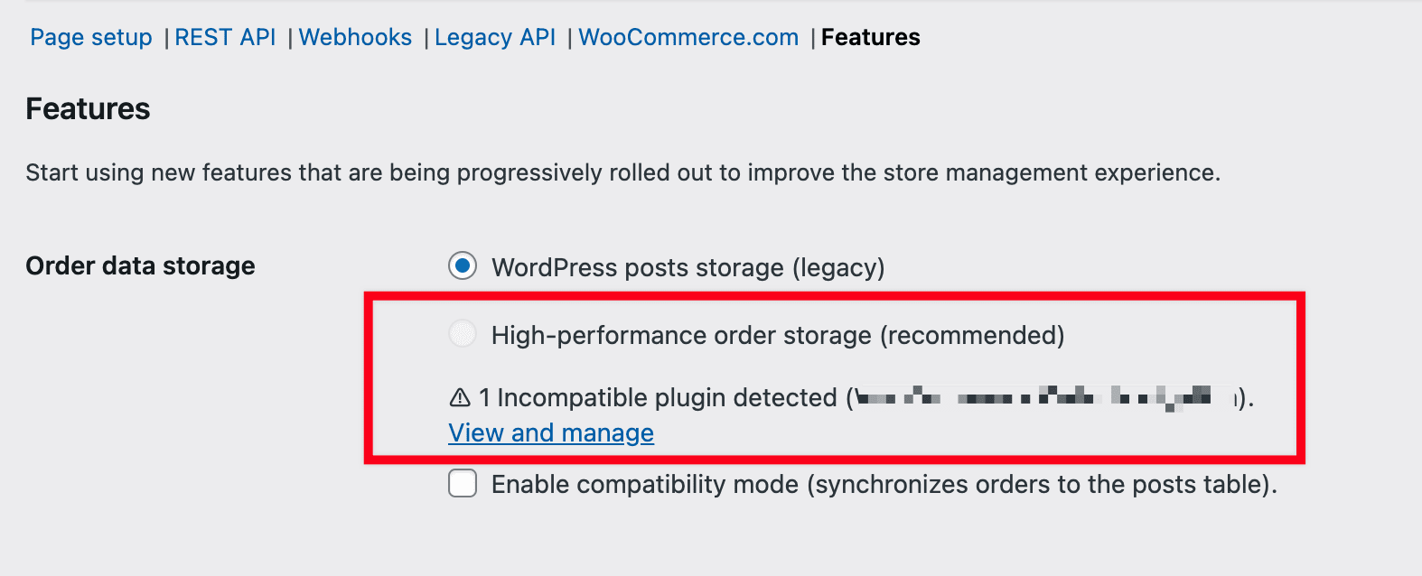Image resolution: width=1422 pixels, height=576 pixels.
Task: Open the Page setup tab
Action: click(91, 37)
